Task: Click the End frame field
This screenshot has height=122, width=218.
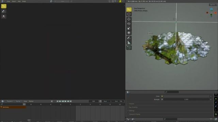Action: click(x=119, y=101)
